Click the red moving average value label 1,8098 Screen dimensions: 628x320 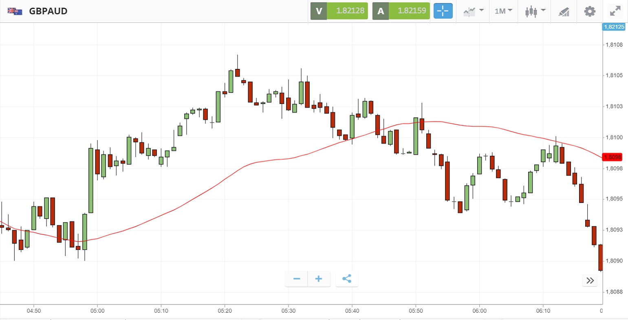(613, 157)
